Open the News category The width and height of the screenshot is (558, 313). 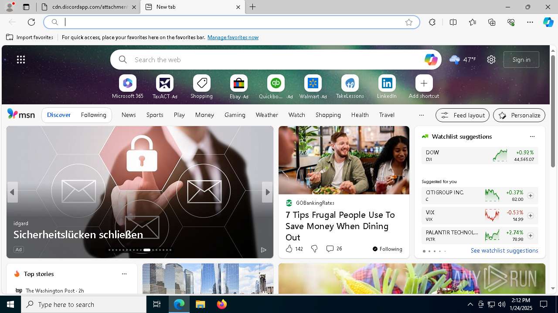129,115
